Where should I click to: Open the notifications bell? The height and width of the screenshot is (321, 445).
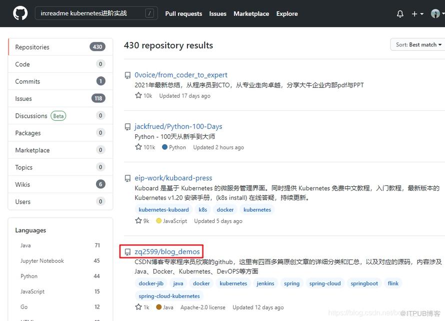[400, 13]
